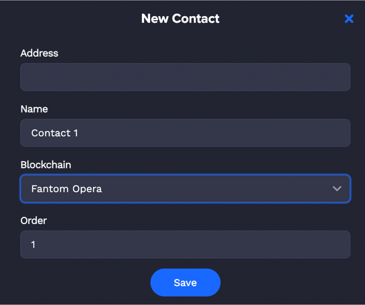The width and height of the screenshot is (365, 305).
Task: Click the Order label
Action: [x=33, y=221]
